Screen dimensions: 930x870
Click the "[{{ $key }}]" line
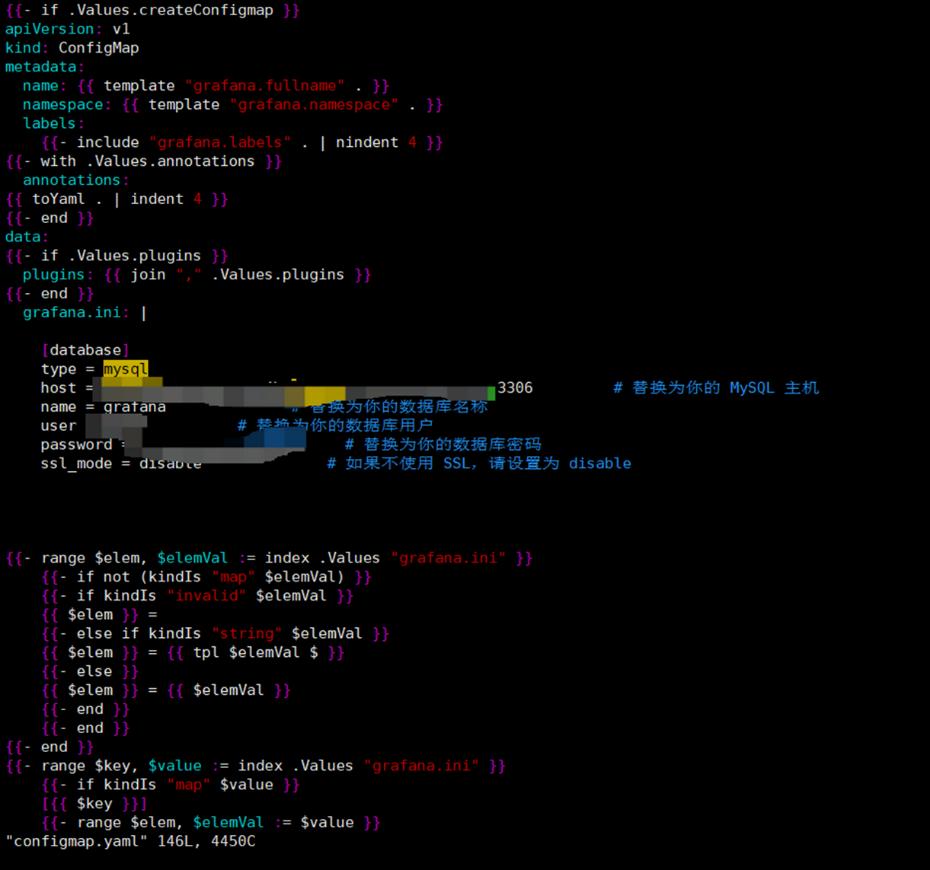point(94,804)
